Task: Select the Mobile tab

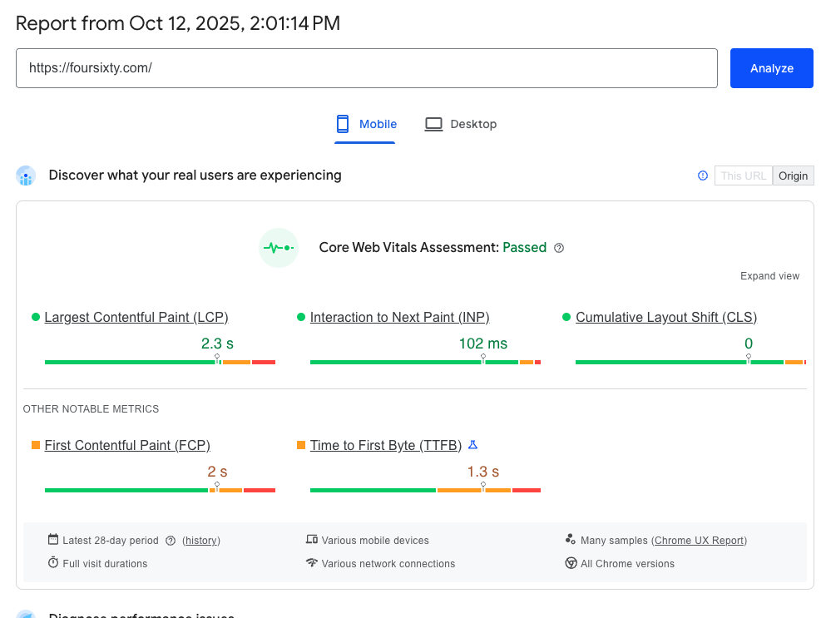Action: pyautogui.click(x=366, y=123)
